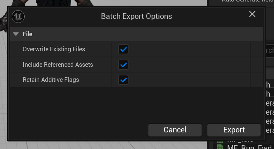This screenshot has width=274, height=149.
Task: Click the viewport grid floor below dialog
Action: click(x=105, y=145)
